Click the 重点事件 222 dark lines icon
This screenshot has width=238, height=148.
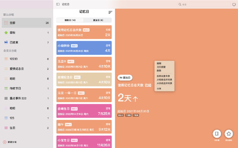click(x=6, y=98)
